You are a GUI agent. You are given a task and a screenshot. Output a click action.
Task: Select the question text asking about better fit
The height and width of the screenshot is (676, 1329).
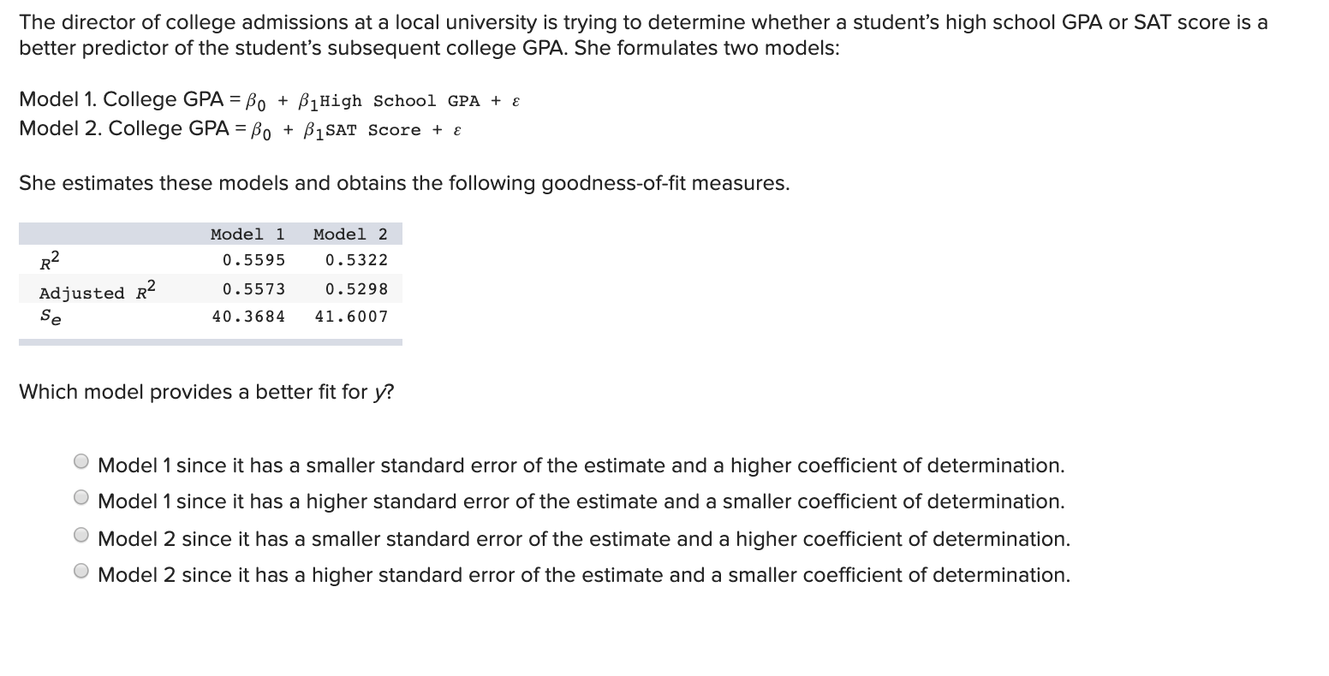click(206, 391)
